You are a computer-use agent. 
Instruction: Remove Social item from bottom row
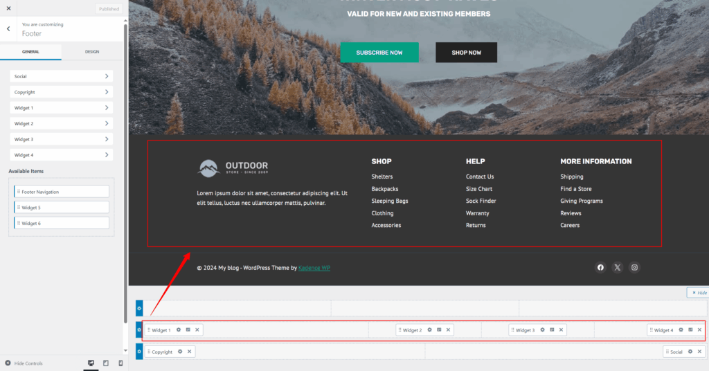[699, 352]
